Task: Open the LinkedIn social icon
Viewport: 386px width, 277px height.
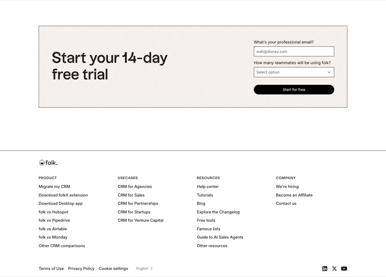Action: 325,268
